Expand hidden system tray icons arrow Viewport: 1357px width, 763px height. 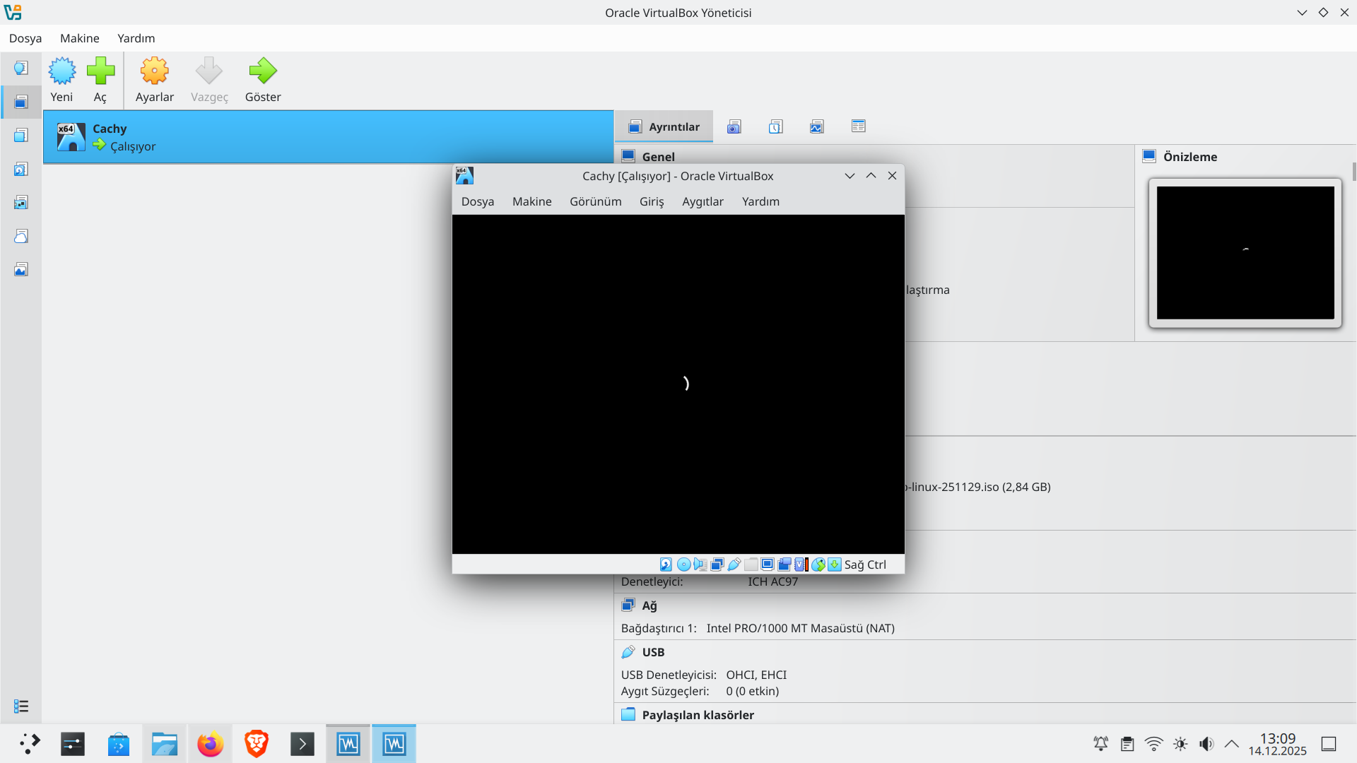[1231, 743]
